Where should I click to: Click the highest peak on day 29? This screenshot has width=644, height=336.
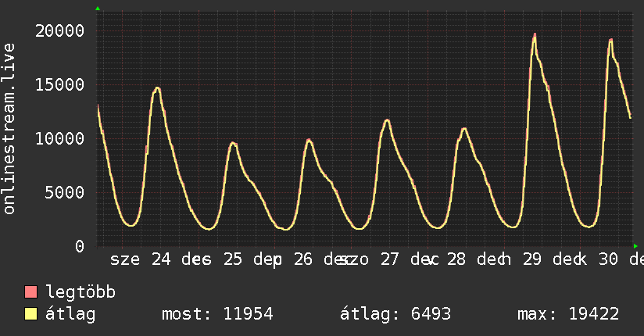[x=535, y=35]
